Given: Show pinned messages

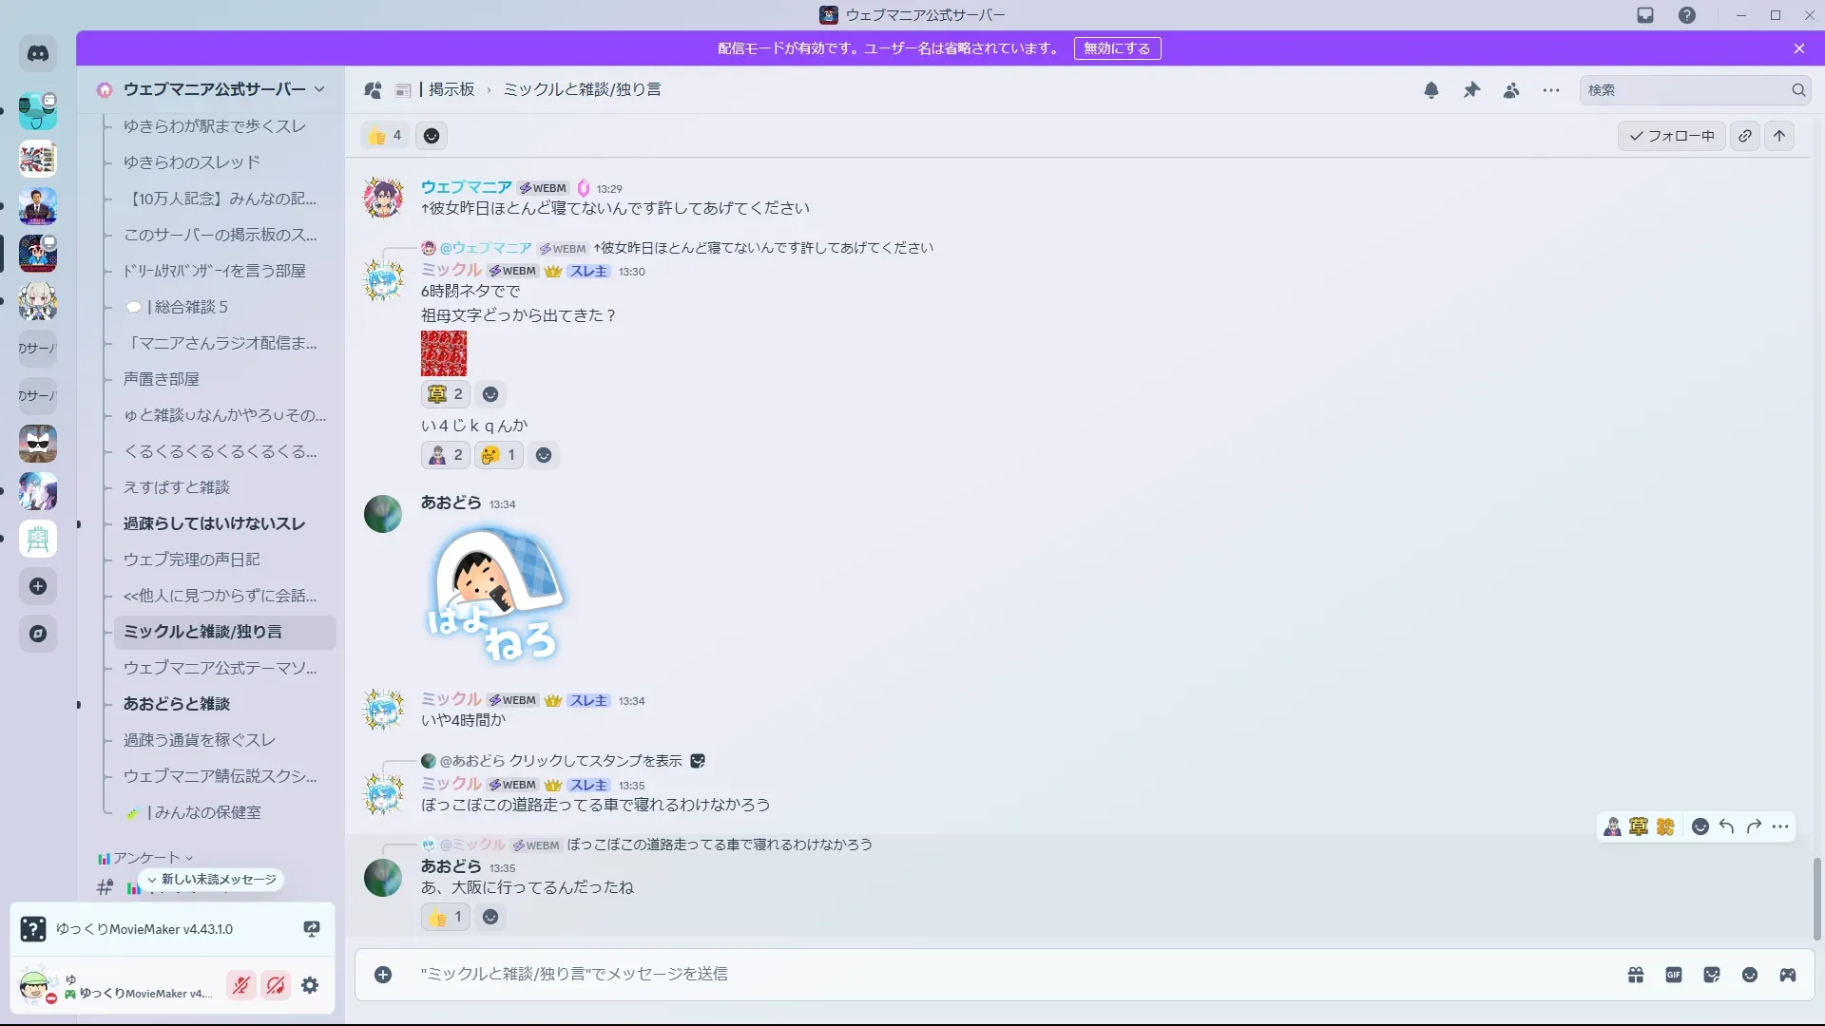Looking at the screenshot, I should (1471, 90).
